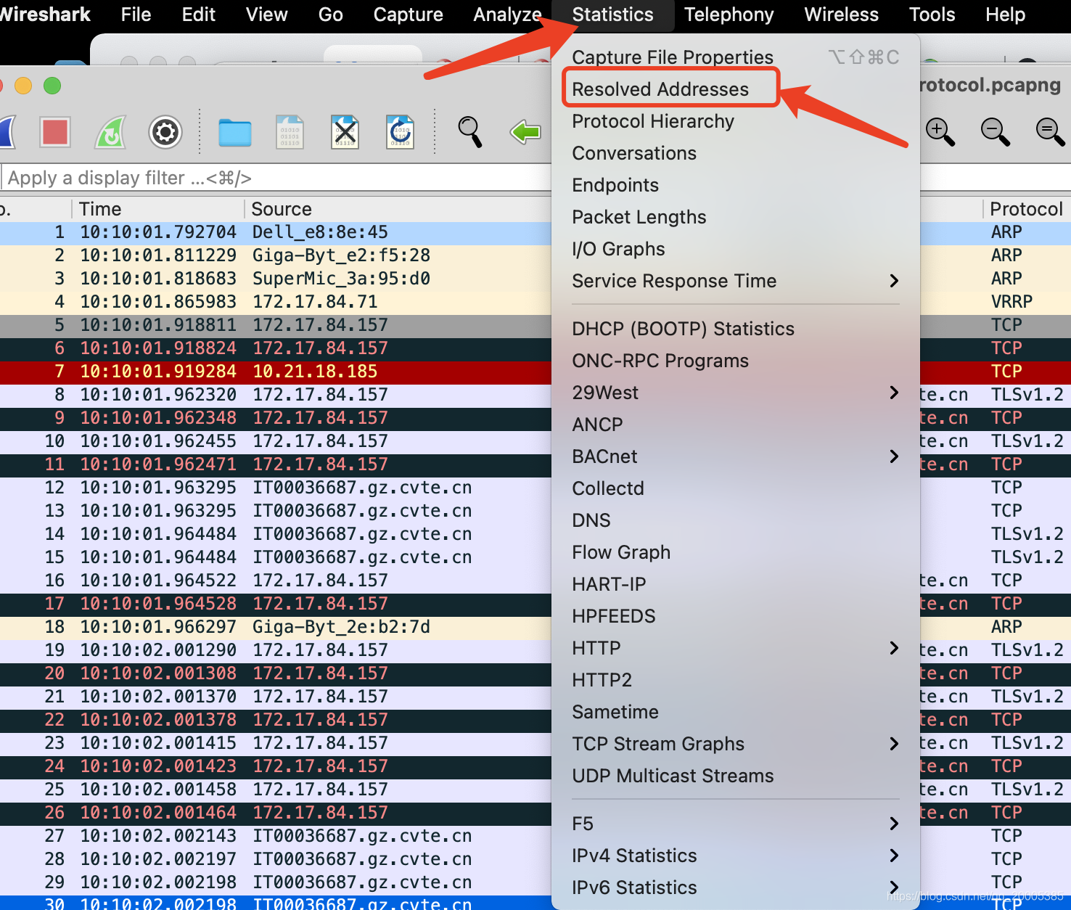1071x910 pixels.
Task: Click the Time column header
Action: [x=158, y=209]
